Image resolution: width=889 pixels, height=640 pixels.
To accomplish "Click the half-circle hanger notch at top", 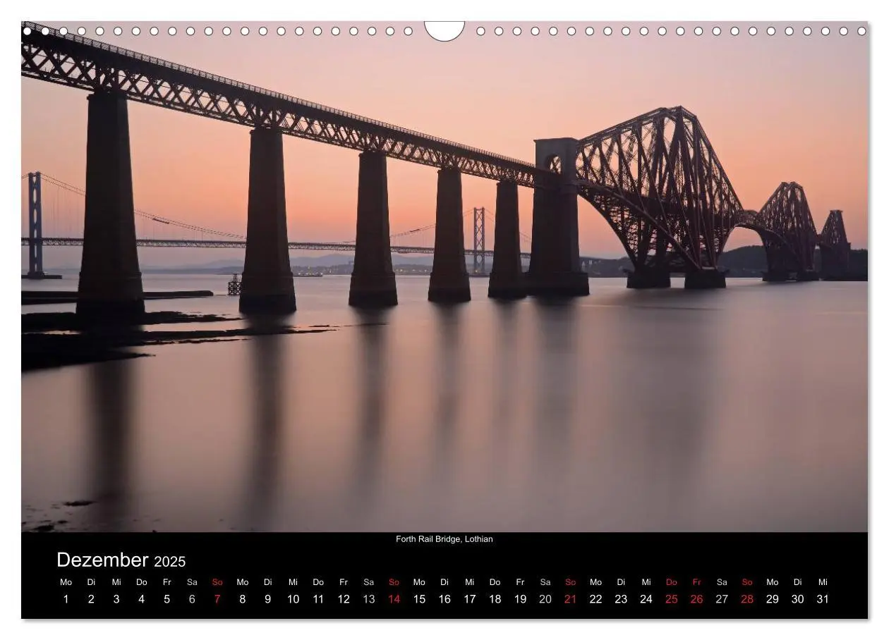I will tap(445, 30).
